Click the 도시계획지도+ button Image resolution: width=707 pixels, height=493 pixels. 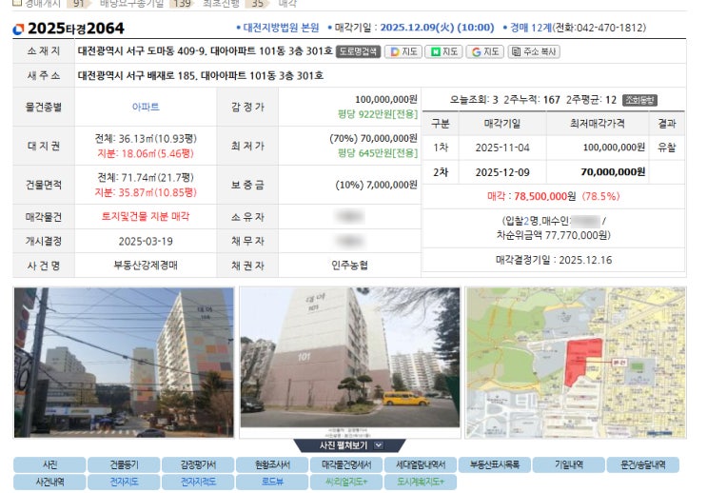[421, 483]
